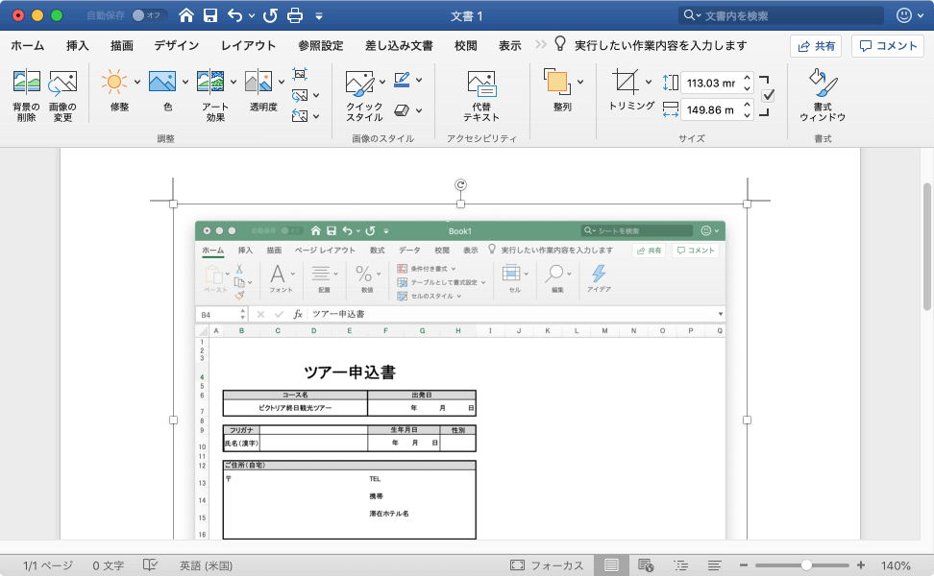Screen dimensions: 934x576
Task: Expand the Corrections (修整) dropdown arrow
Action: pos(137,82)
